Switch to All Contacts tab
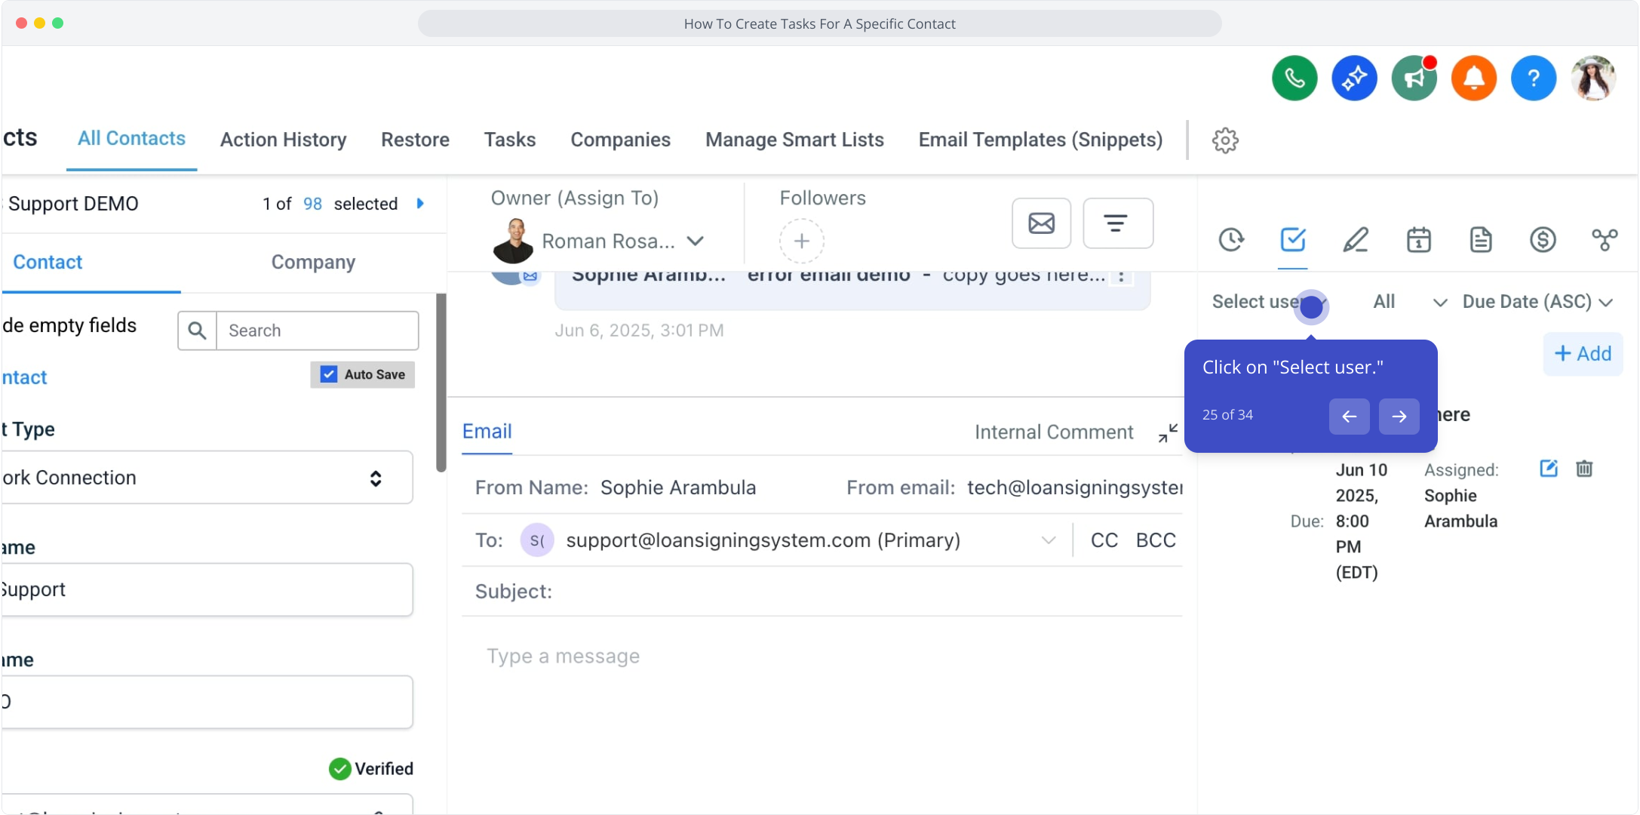This screenshot has height=815, width=1640. point(131,139)
